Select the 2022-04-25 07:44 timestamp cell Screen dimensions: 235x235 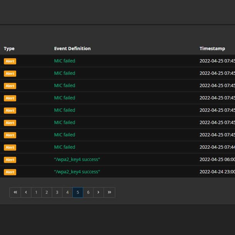point(217,147)
